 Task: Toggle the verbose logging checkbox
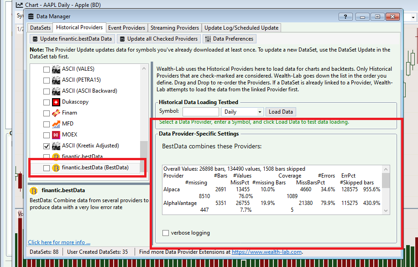click(166, 233)
